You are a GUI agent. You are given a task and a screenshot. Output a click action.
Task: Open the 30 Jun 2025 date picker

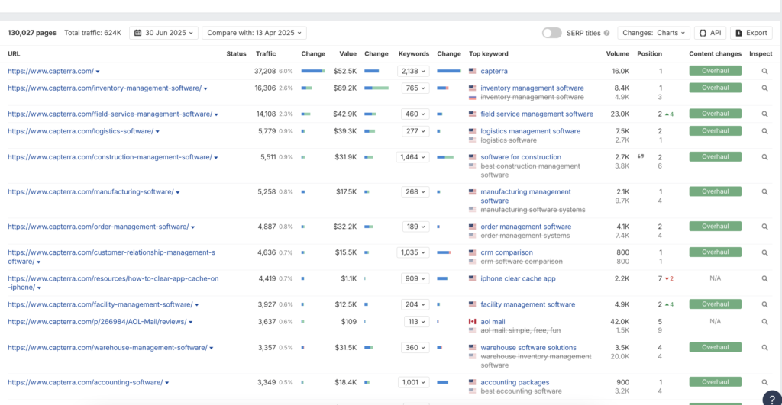[163, 33]
